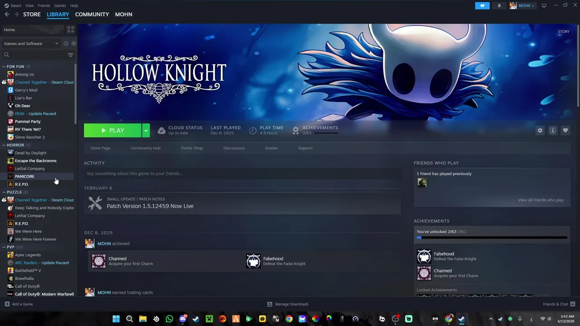The image size is (580, 326).
Task: Open the Play button dropdown arrow
Action: (x=146, y=130)
